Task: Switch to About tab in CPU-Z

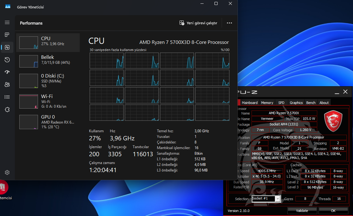Action: (x=324, y=103)
